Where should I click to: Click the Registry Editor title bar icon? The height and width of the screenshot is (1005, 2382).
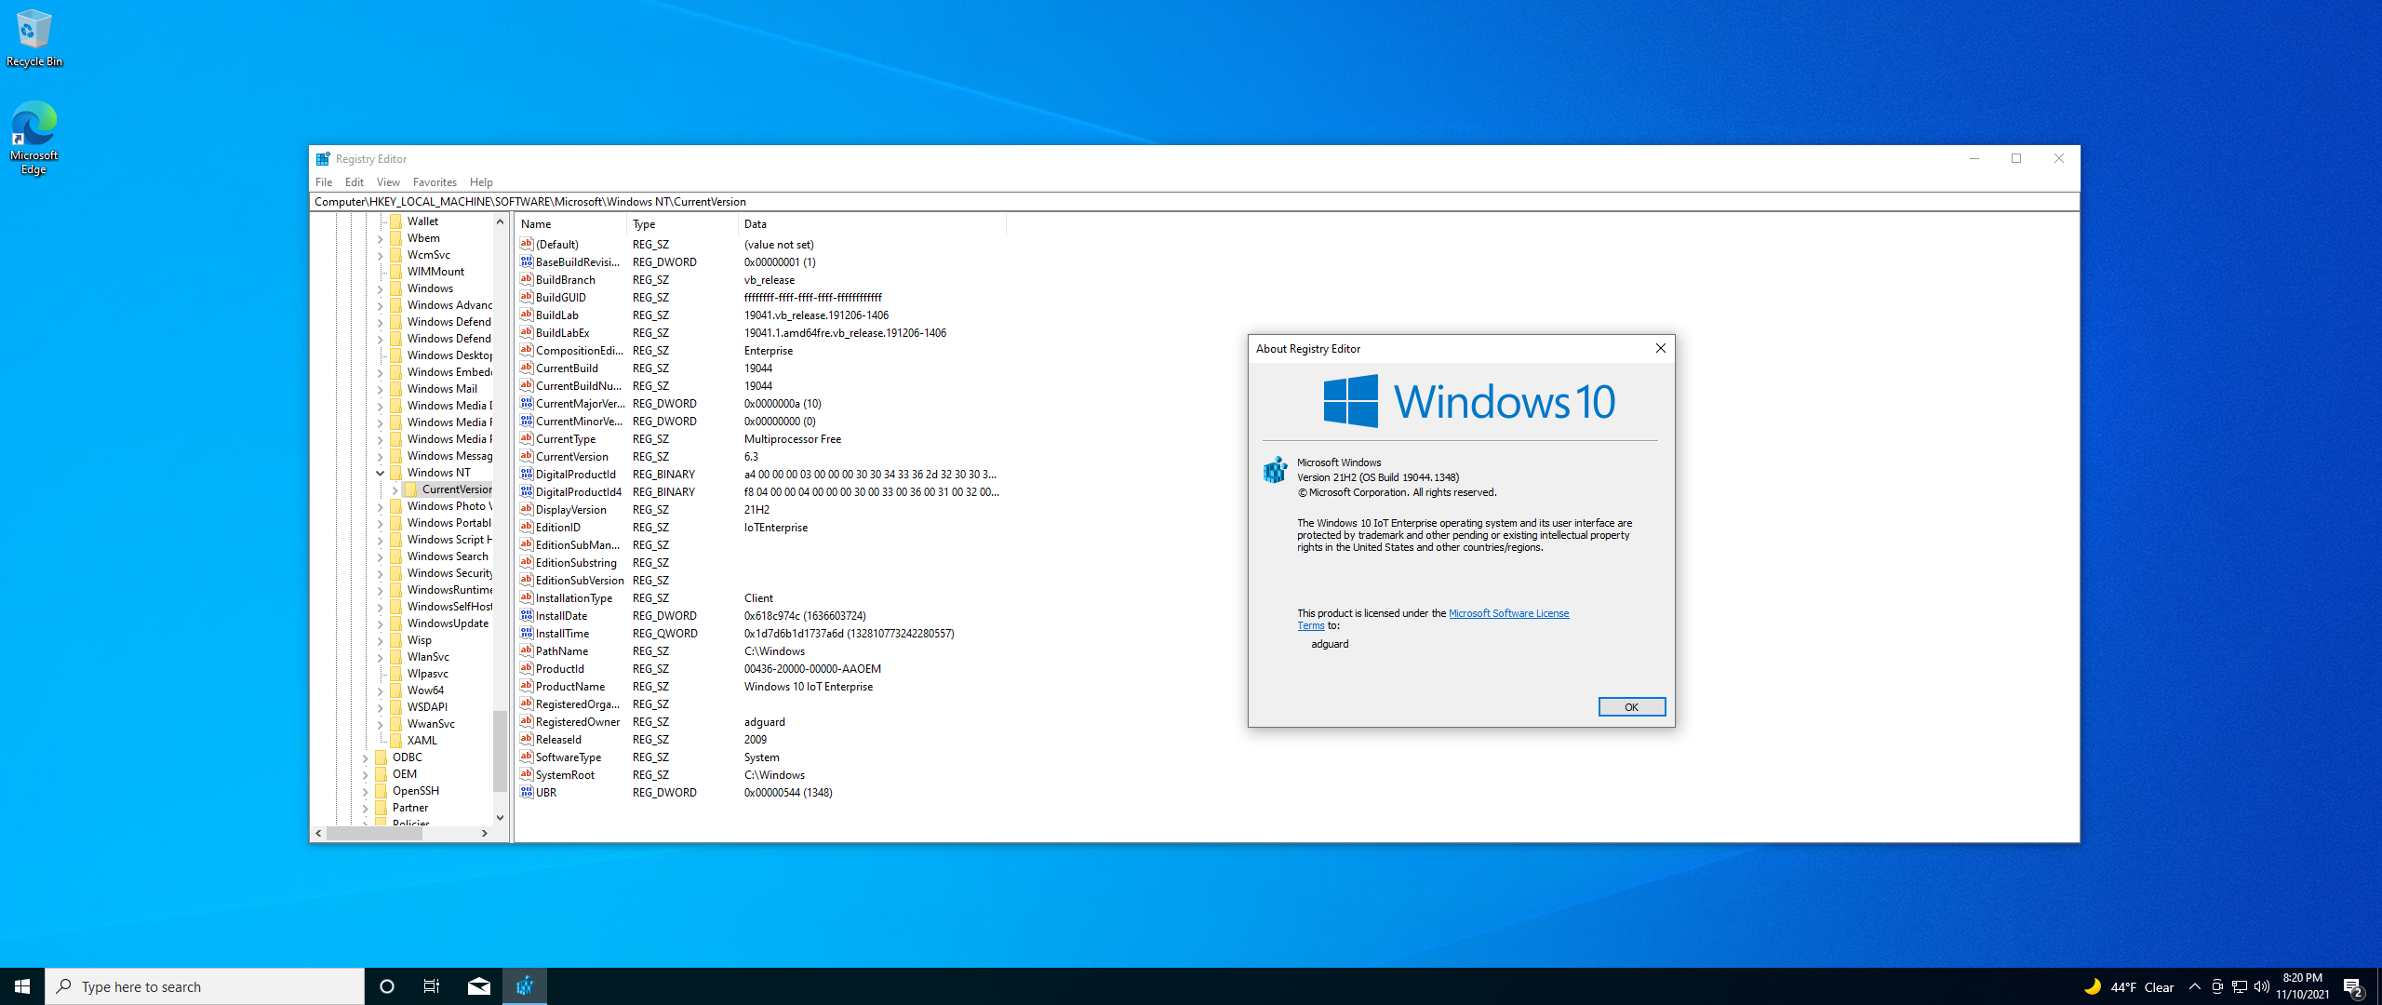[x=323, y=159]
